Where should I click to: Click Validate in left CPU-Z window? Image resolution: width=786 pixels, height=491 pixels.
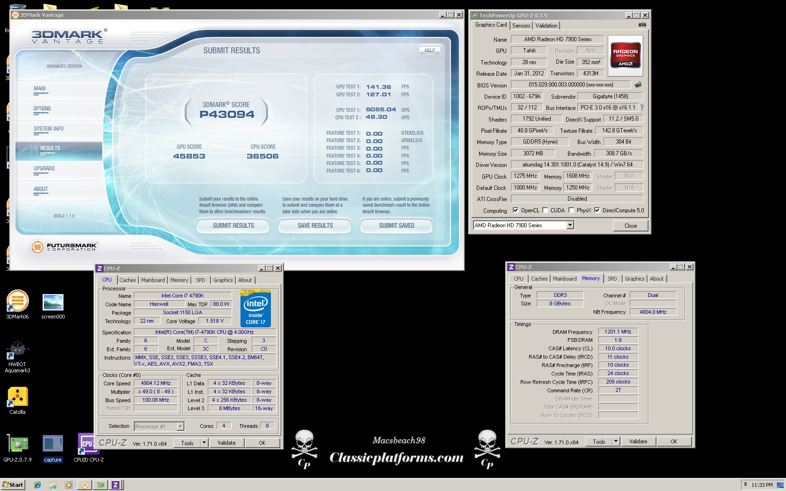[x=226, y=443]
